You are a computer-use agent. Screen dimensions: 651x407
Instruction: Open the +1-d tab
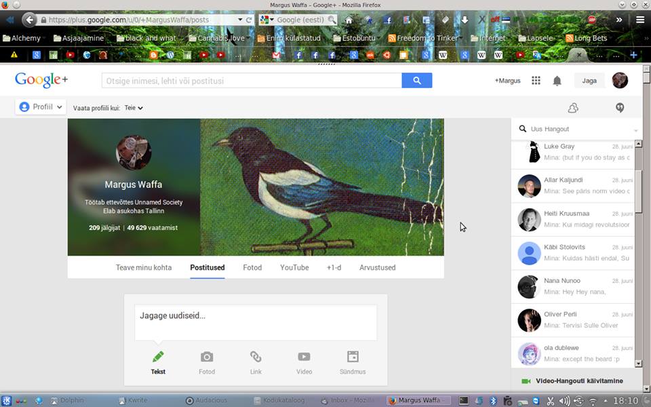pyautogui.click(x=334, y=267)
